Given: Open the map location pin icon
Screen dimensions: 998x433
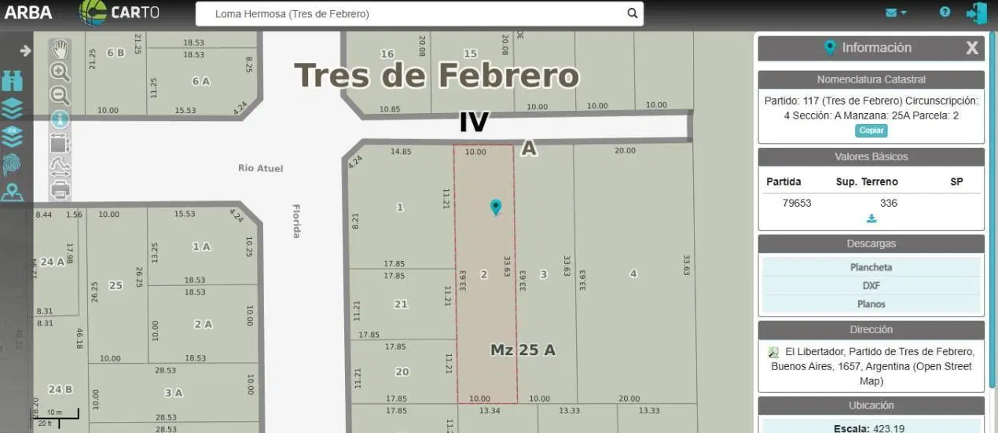Looking at the screenshot, I should tap(13, 192).
